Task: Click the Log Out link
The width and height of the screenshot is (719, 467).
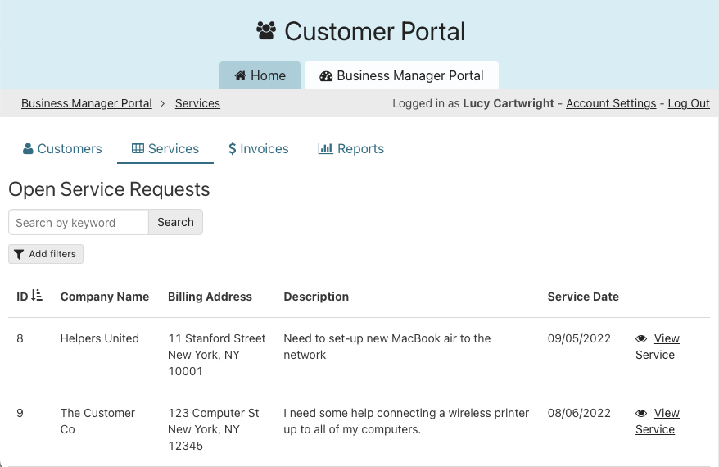Action: pos(689,103)
